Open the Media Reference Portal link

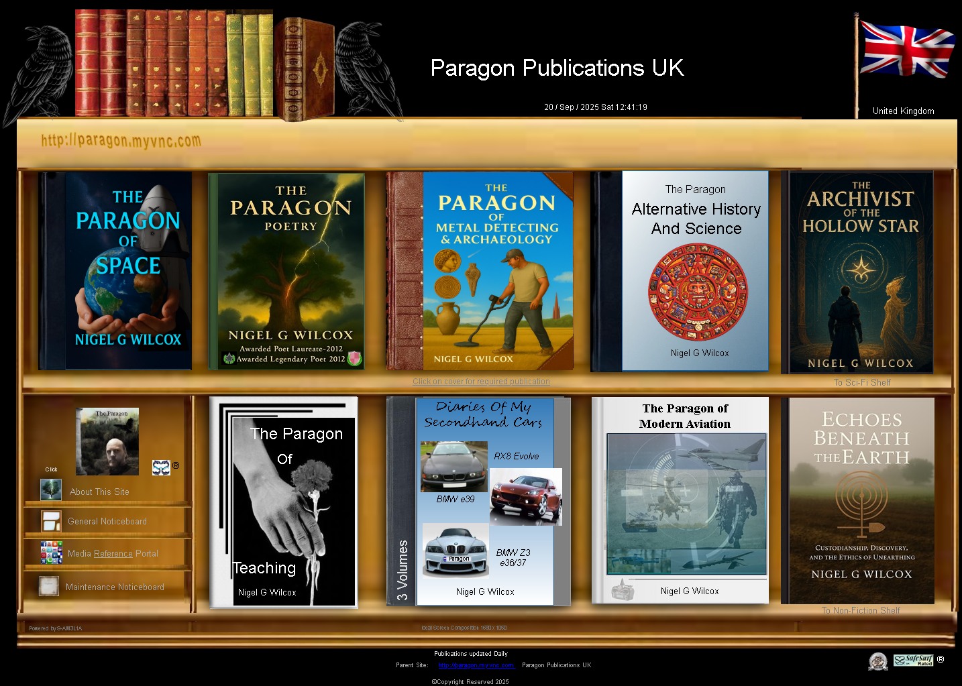[113, 554]
